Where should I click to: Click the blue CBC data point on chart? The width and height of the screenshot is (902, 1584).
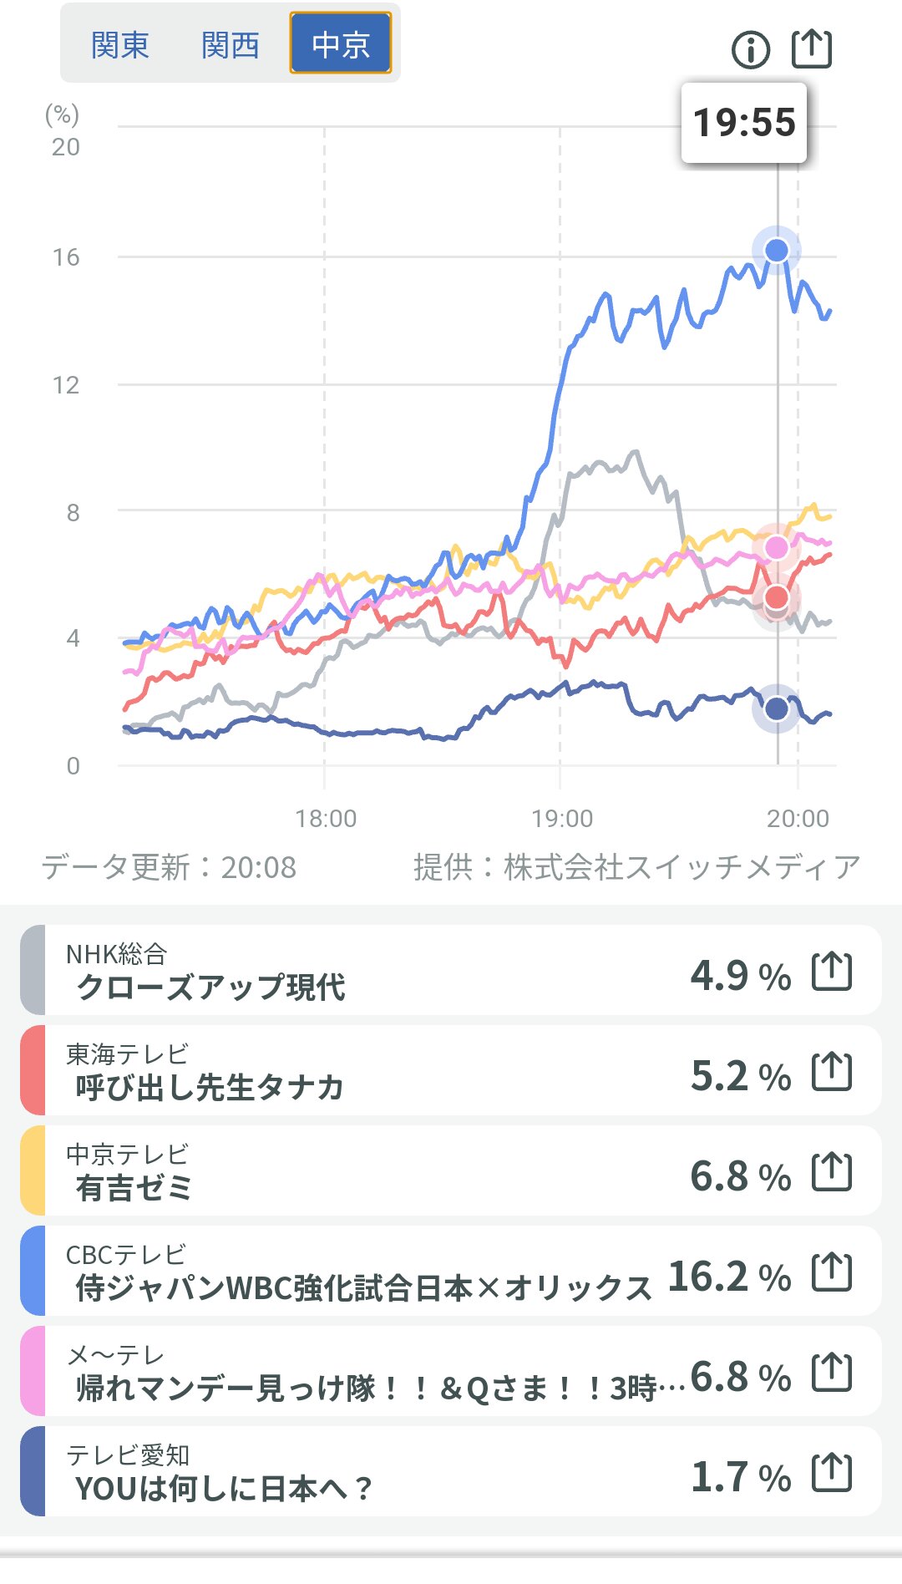pyautogui.click(x=777, y=250)
